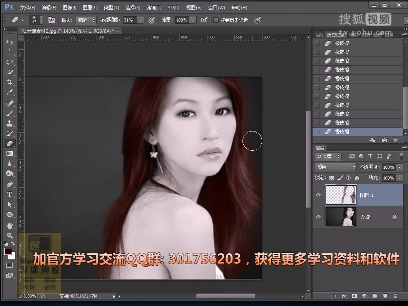This screenshot has width=408, height=306.
Task: Create a new layer icon
Action: click(x=385, y=296)
